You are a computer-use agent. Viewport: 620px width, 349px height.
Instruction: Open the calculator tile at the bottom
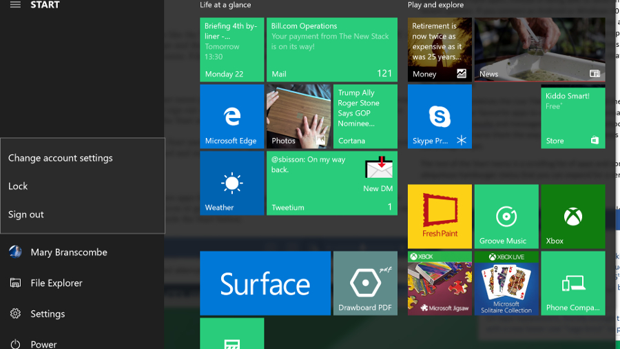pyautogui.click(x=231, y=334)
